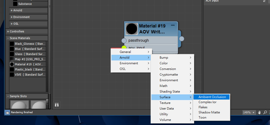Select the Pan hand tool

click(x=259, y=113)
